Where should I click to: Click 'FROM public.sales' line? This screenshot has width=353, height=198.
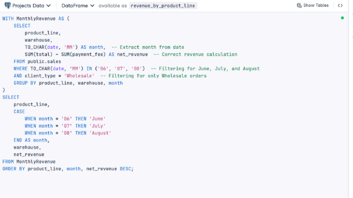(37, 62)
